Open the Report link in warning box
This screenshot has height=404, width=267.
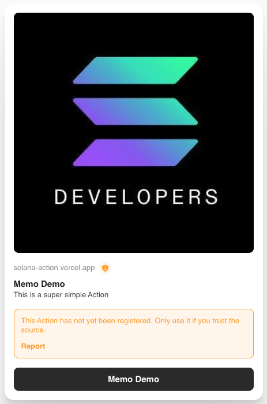(33, 346)
